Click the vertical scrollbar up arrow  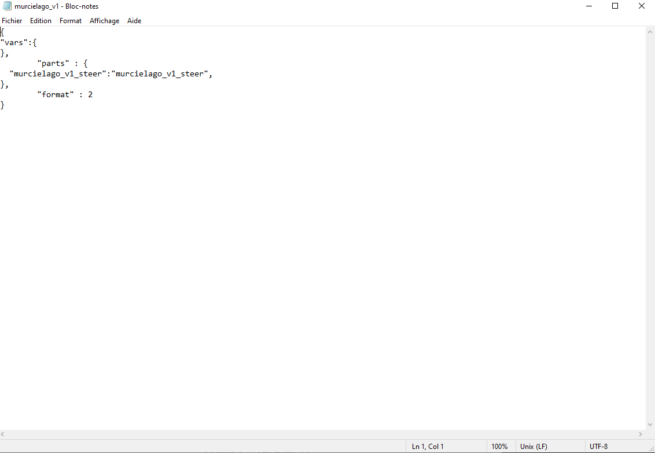pyautogui.click(x=650, y=32)
